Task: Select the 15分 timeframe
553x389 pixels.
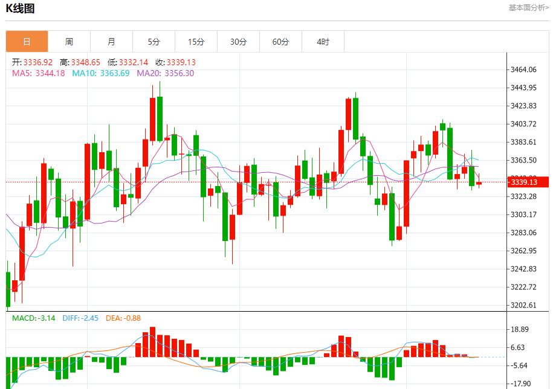Action: pyautogui.click(x=196, y=41)
